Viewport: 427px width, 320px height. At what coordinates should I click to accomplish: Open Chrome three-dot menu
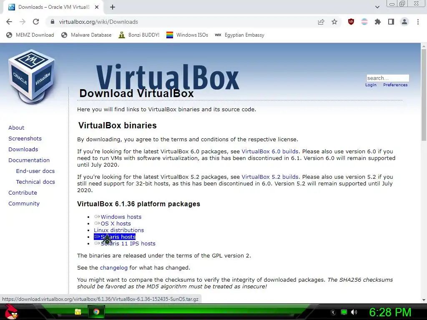coord(418,22)
